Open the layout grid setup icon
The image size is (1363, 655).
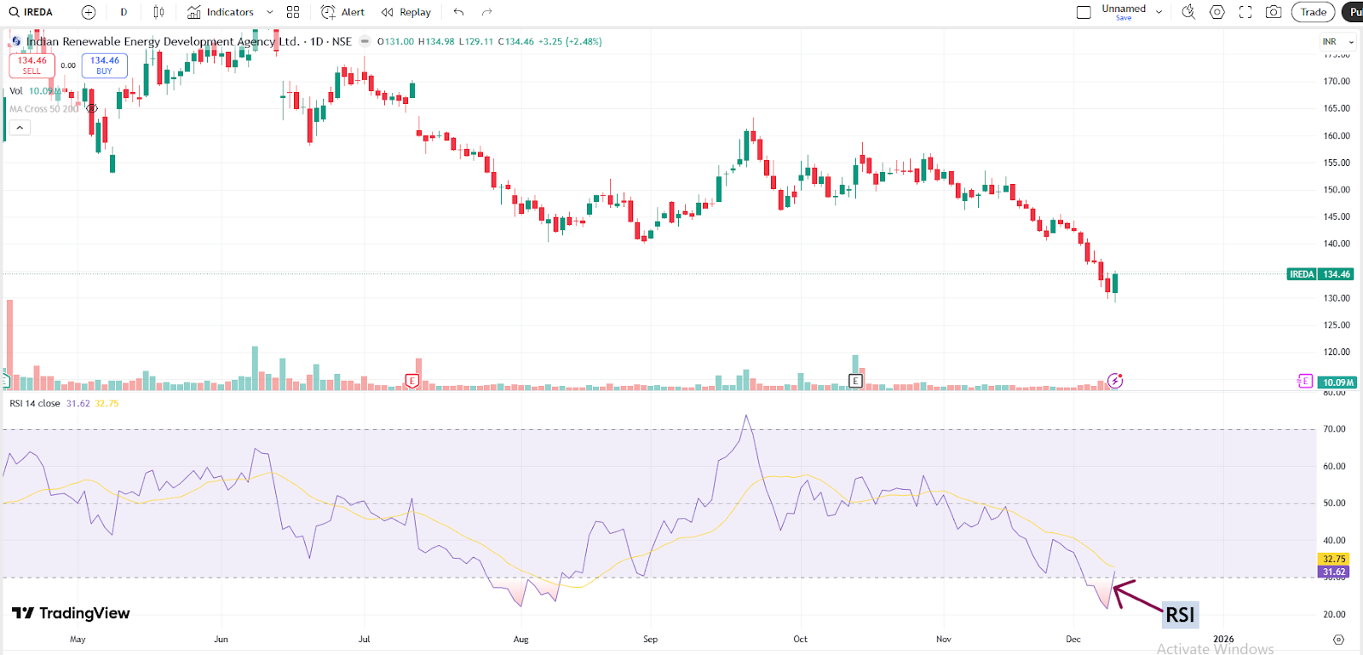click(293, 12)
